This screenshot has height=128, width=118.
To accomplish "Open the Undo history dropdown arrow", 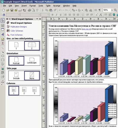I will (x=63, y=10).
